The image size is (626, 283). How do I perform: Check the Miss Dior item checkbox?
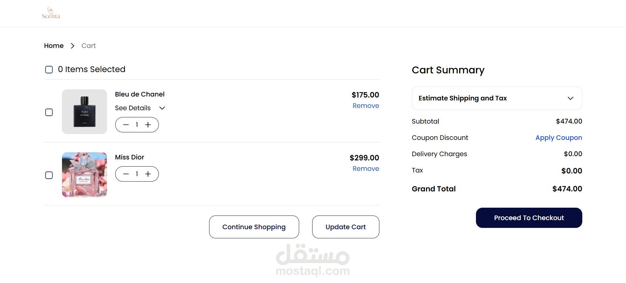49,175
